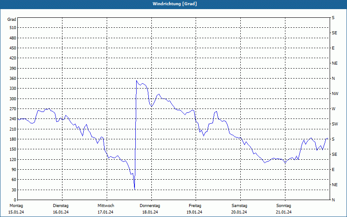
Task: Click the "420" y-axis tick label
Action: pyautogui.click(x=13, y=58)
